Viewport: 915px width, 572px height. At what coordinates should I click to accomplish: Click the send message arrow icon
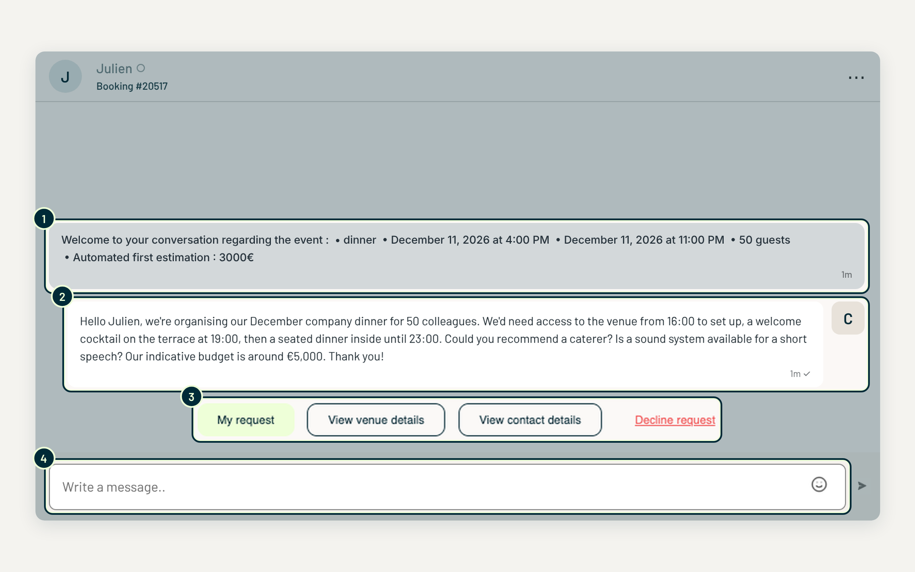tap(862, 486)
